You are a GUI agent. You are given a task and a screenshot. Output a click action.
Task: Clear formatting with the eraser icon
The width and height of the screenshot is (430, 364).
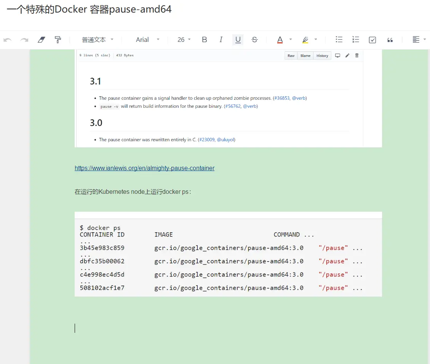point(42,40)
